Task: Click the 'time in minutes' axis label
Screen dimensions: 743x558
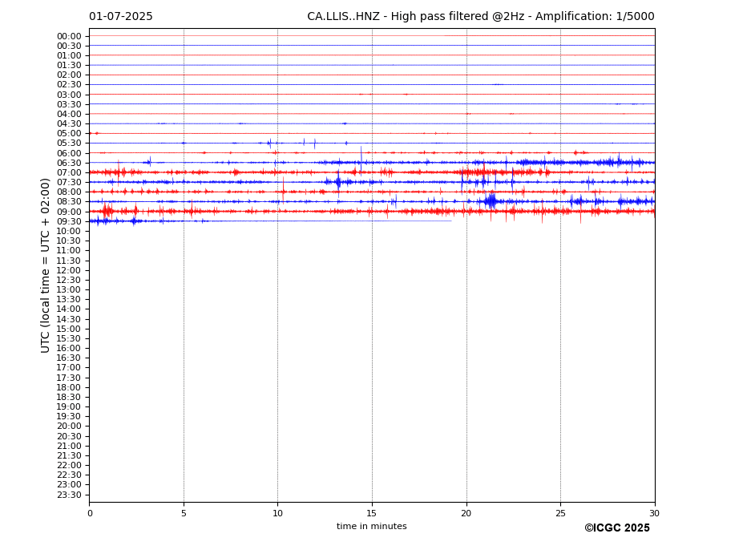Action: coord(372,526)
